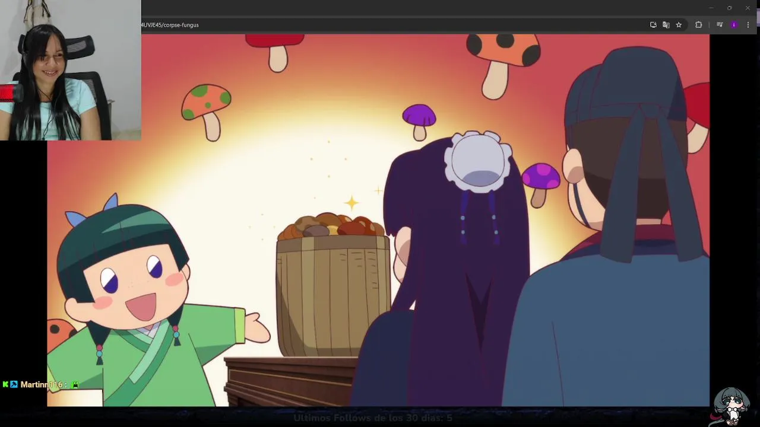Open the purple profile avatar

point(734,25)
